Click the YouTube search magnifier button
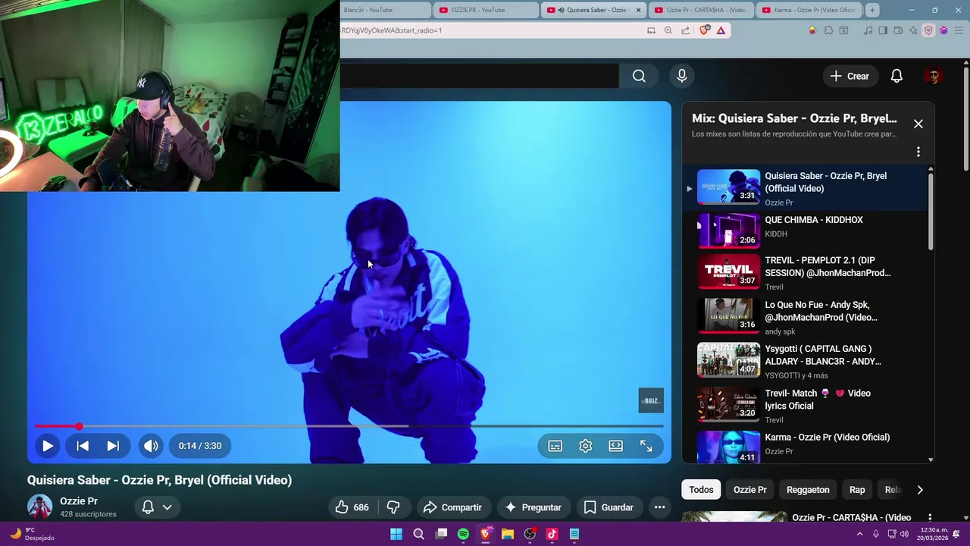Viewport: 970px width, 546px height. 639,76
